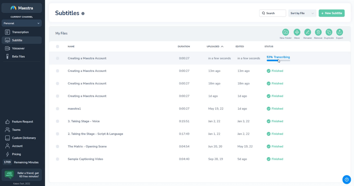Open file named maestra1
The width and height of the screenshot is (354, 186).
click(74, 109)
